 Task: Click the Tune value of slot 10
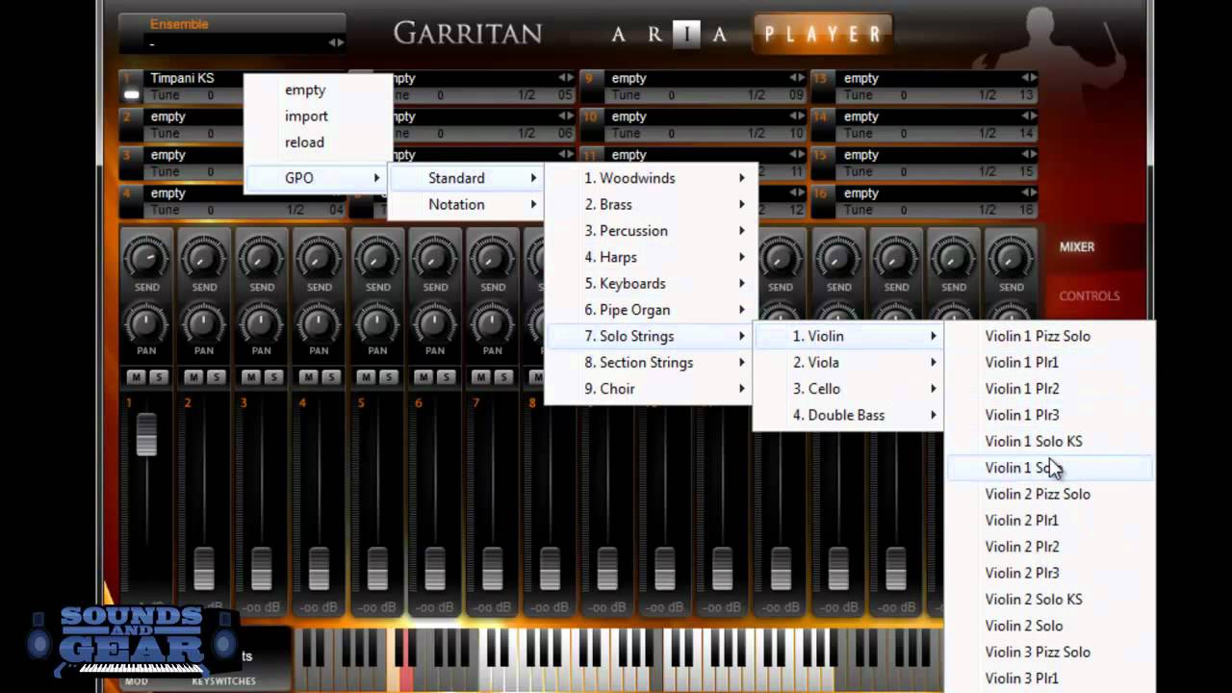[671, 134]
